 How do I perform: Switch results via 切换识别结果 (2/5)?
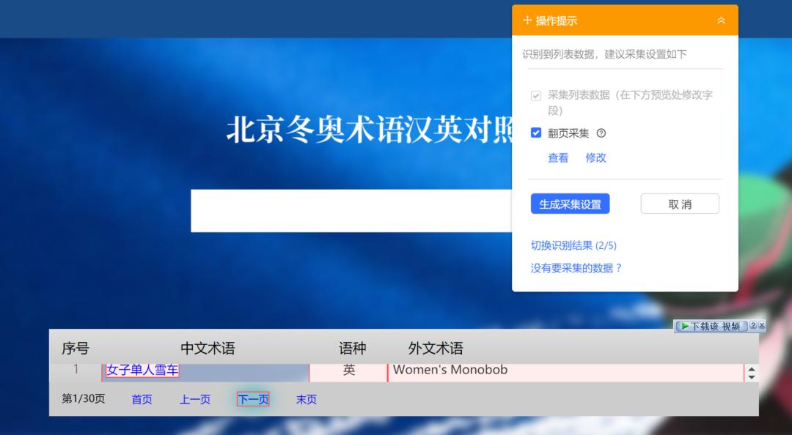point(574,245)
